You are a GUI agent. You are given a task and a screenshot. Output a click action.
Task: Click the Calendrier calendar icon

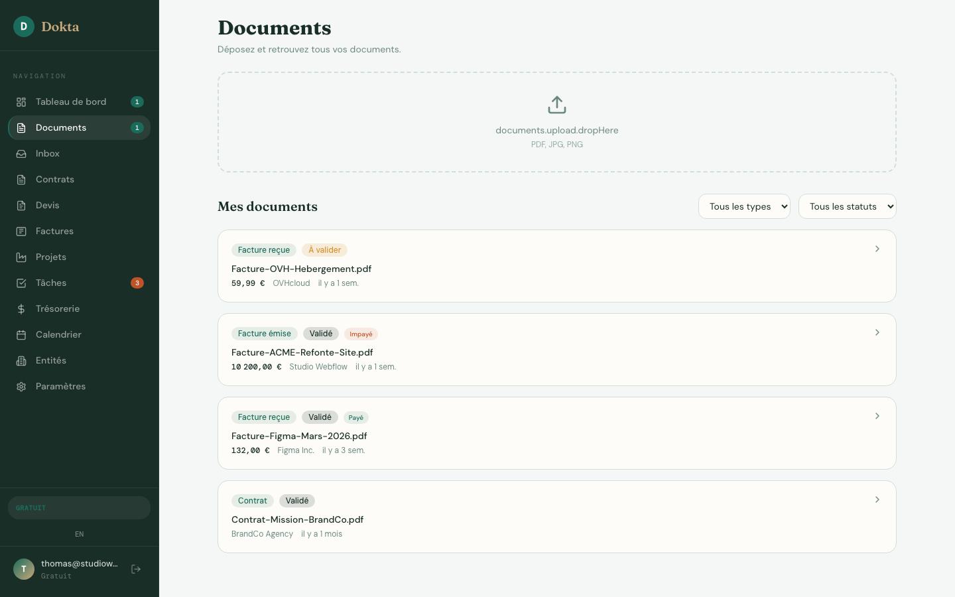[x=21, y=335]
